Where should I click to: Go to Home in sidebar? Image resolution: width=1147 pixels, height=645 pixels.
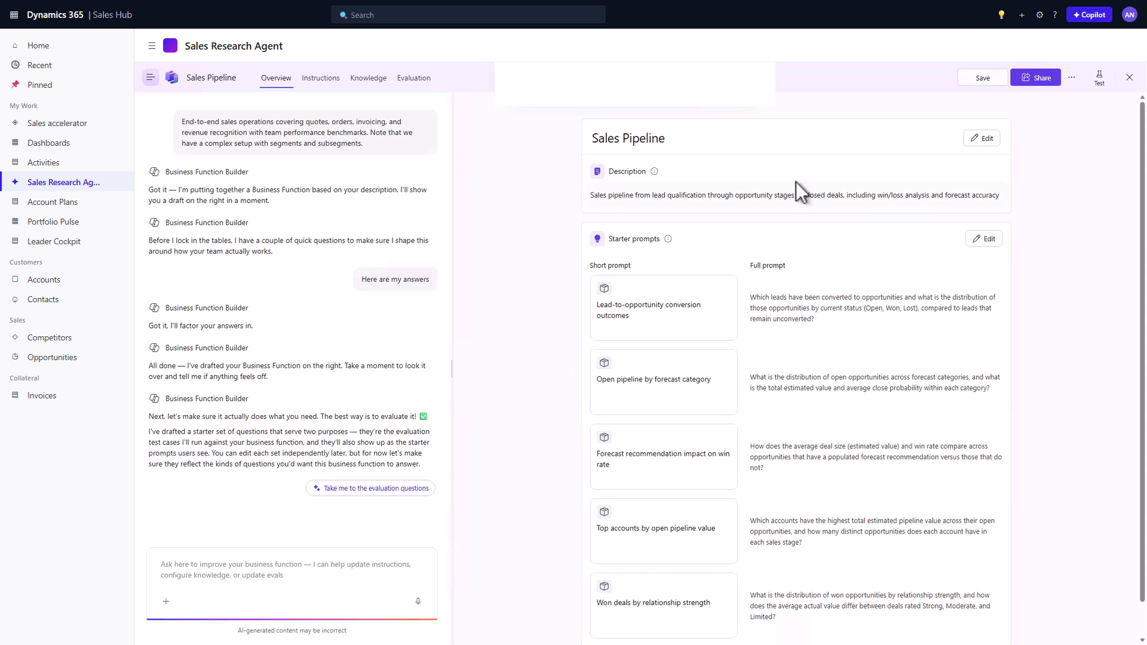coord(67,45)
